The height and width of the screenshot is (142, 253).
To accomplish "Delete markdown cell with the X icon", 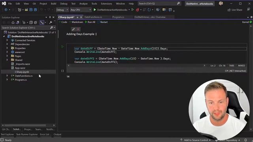I will (78, 29).
